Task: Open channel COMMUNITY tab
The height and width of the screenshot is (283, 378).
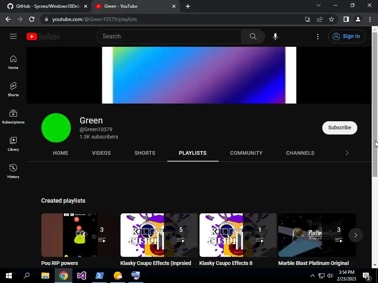Action: (246, 153)
